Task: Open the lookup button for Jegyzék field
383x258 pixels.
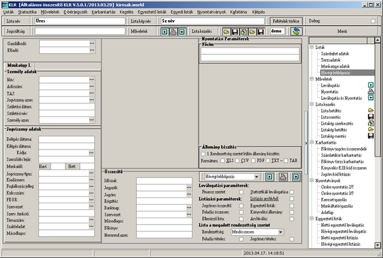Action: (189, 187)
